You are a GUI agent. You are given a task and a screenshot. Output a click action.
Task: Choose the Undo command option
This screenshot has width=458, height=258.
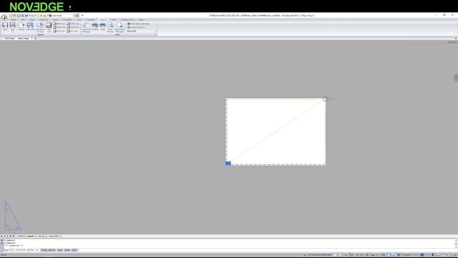tap(67, 250)
